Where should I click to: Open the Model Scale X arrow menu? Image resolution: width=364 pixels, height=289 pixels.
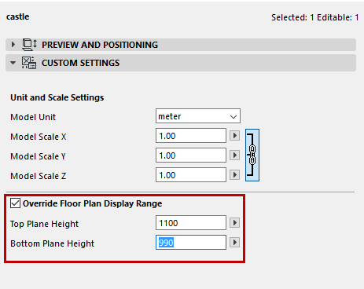[x=234, y=136]
